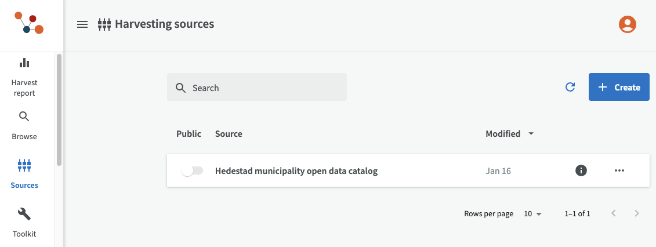Image resolution: width=656 pixels, height=247 pixels.
Task: Open Toolkit from the sidebar
Action: coord(24,223)
